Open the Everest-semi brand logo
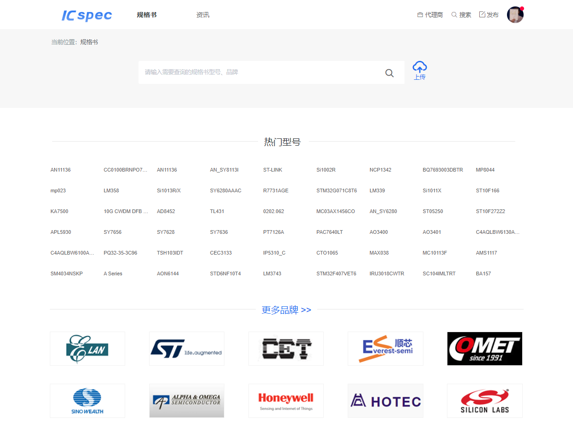Screen dimensions: 573x428 click(x=386, y=349)
